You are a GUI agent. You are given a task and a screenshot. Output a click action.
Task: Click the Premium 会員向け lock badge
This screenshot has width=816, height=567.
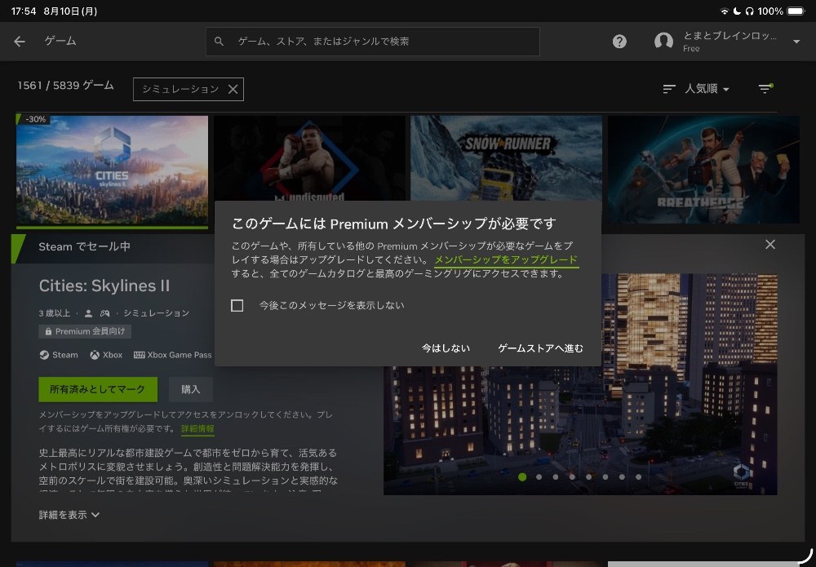click(85, 331)
